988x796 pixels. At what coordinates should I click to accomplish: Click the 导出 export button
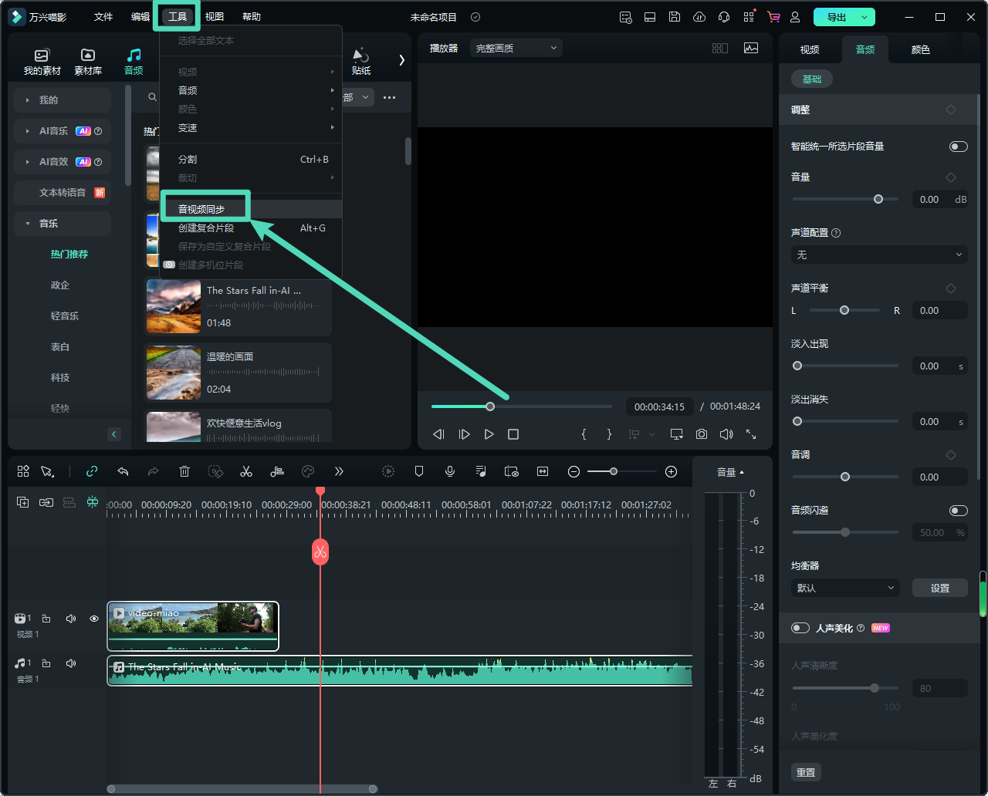(836, 17)
